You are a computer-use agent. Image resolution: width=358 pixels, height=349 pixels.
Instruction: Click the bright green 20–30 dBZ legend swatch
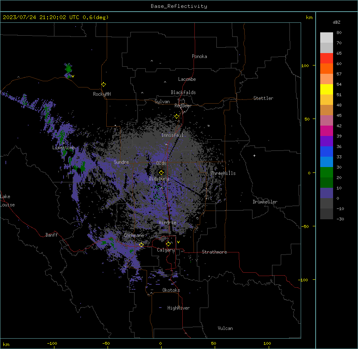click(x=326, y=172)
